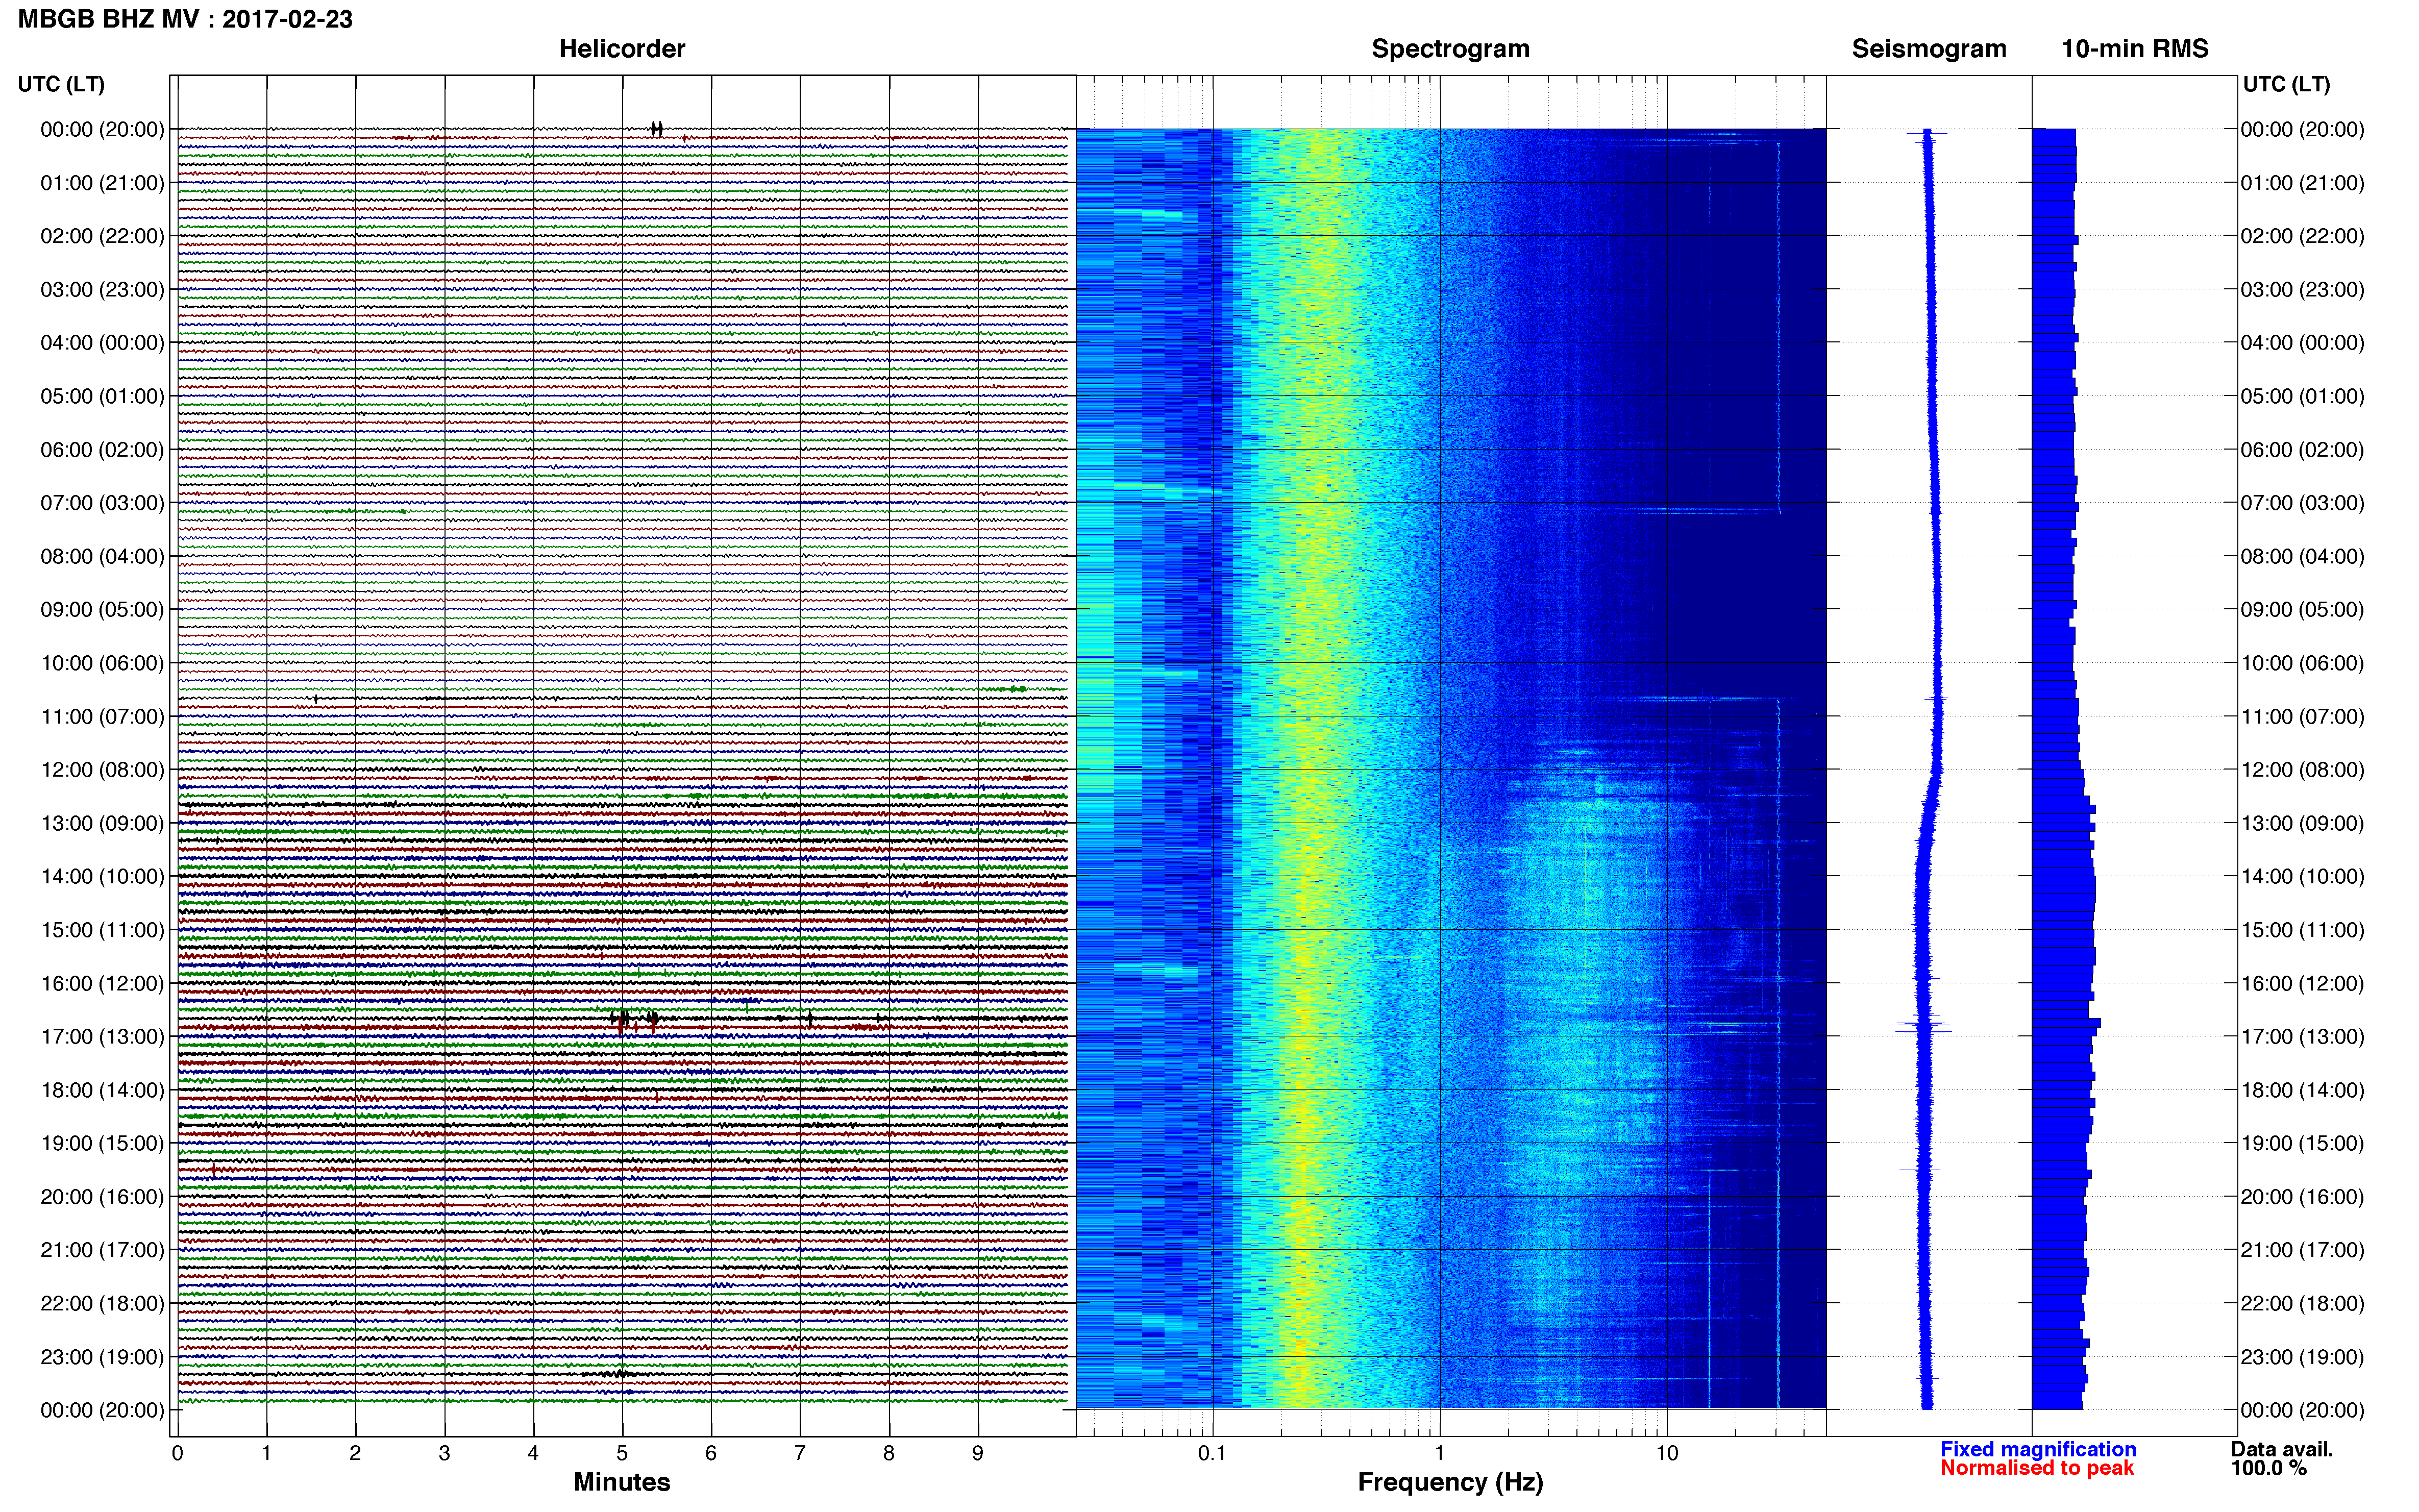
Task: Click 15:00 (11:00) on Helicorder time axis
Action: pyautogui.click(x=102, y=930)
